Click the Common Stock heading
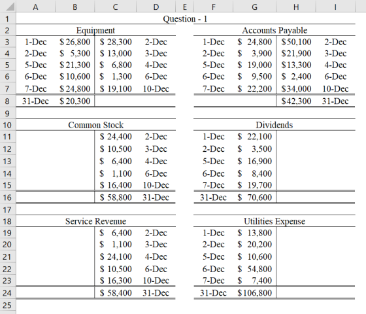 95,125
